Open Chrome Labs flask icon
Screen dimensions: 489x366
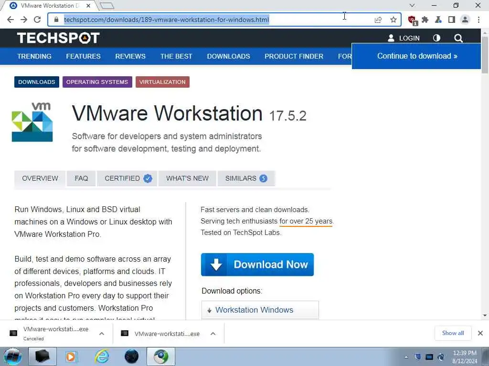438,20
